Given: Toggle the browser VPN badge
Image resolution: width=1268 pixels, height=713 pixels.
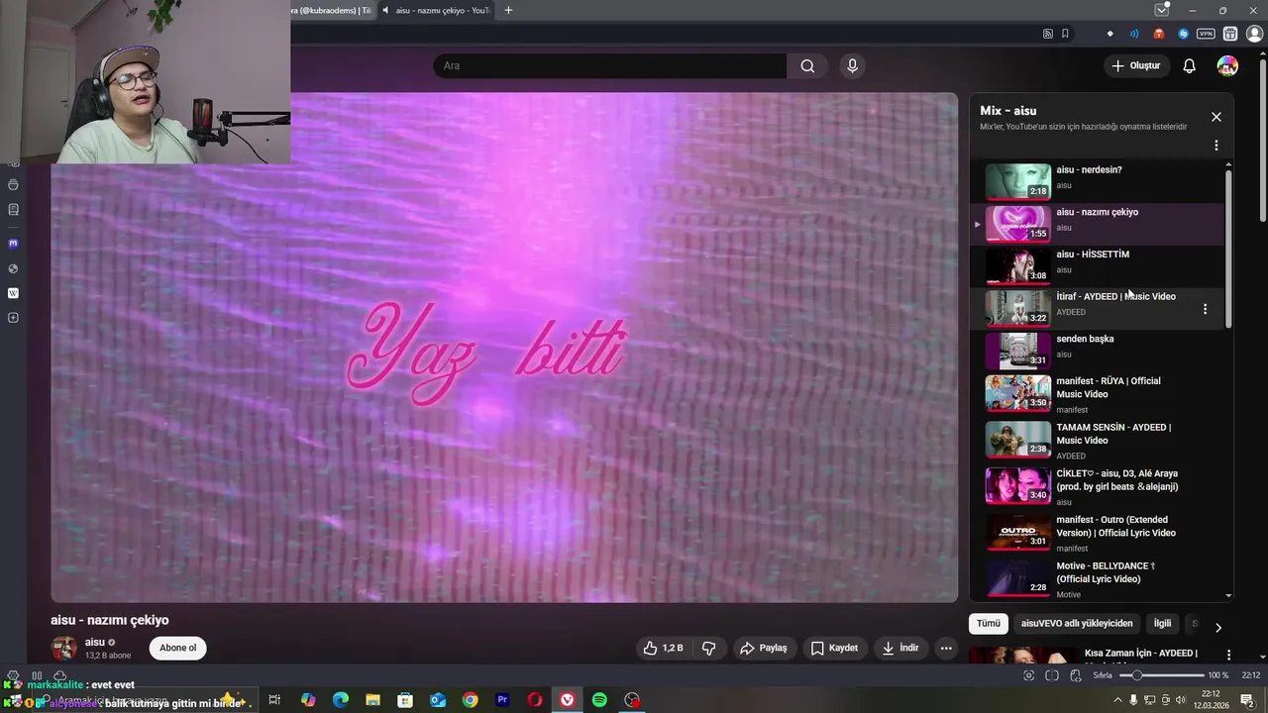Looking at the screenshot, I should tap(1206, 34).
